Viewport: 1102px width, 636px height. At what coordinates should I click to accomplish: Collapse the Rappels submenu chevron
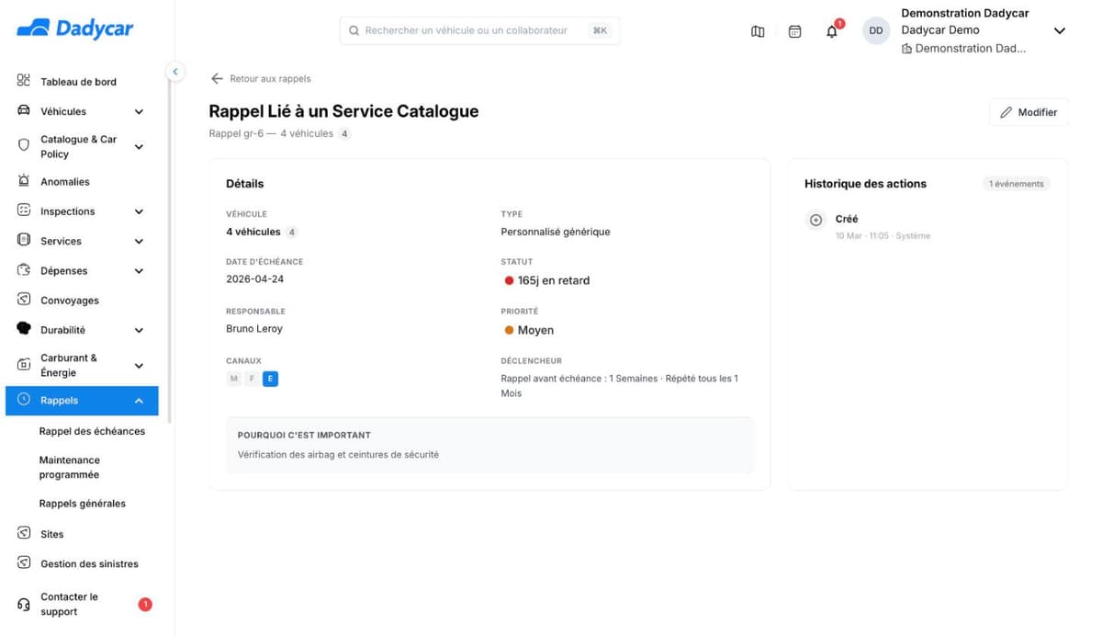(139, 401)
